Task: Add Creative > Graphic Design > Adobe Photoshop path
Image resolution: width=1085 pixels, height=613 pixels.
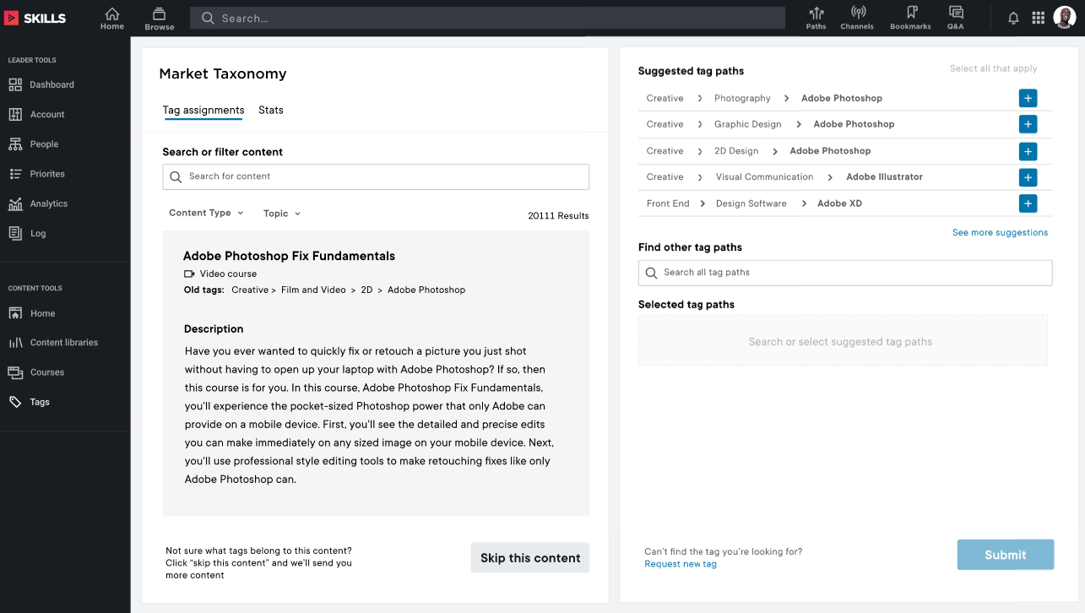Action: coord(1028,124)
